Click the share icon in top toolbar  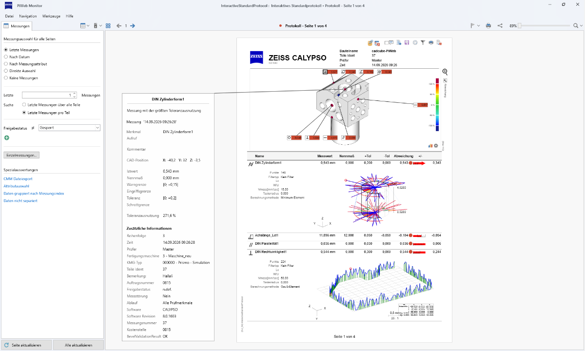coord(500,26)
